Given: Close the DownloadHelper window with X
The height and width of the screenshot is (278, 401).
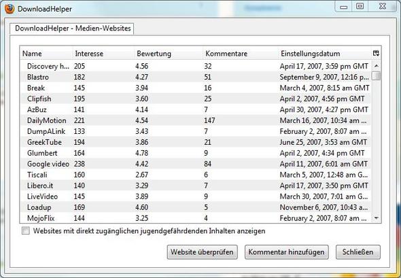Looking at the screenshot, I should tap(383, 6).
